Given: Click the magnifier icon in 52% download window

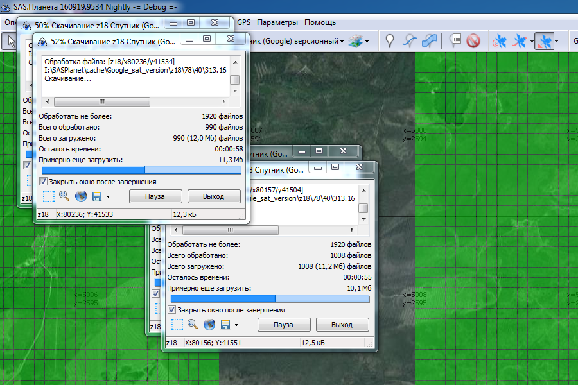Looking at the screenshot, I should click(x=64, y=196).
